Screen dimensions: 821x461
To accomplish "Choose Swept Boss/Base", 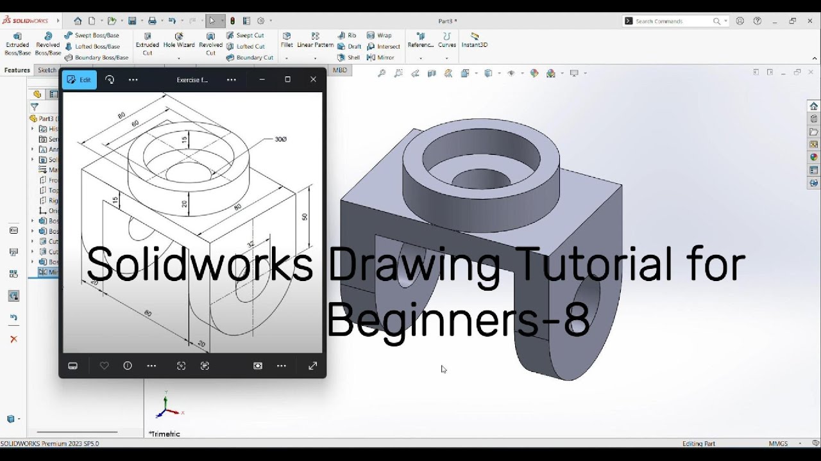I will [92, 35].
